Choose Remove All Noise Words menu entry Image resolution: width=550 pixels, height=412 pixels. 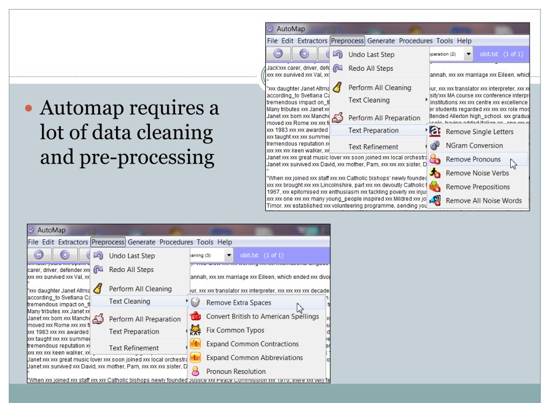pos(477,201)
